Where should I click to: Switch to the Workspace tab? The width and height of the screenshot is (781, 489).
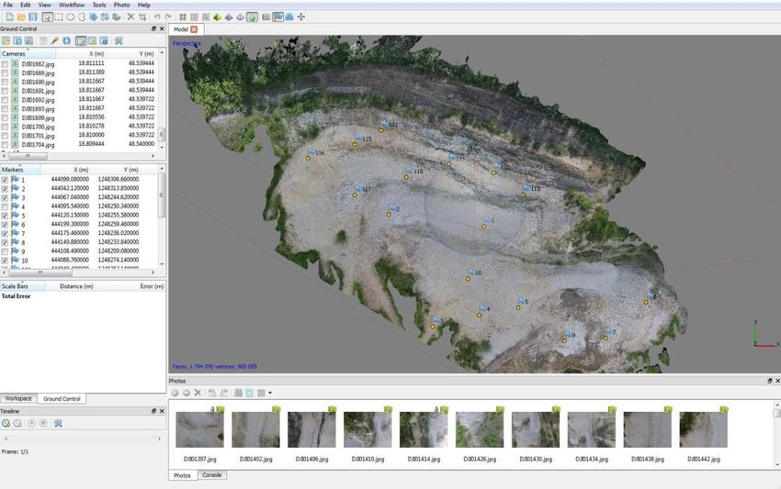[x=17, y=399]
